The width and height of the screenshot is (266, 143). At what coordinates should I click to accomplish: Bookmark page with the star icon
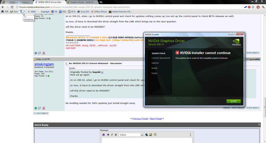point(253,7)
